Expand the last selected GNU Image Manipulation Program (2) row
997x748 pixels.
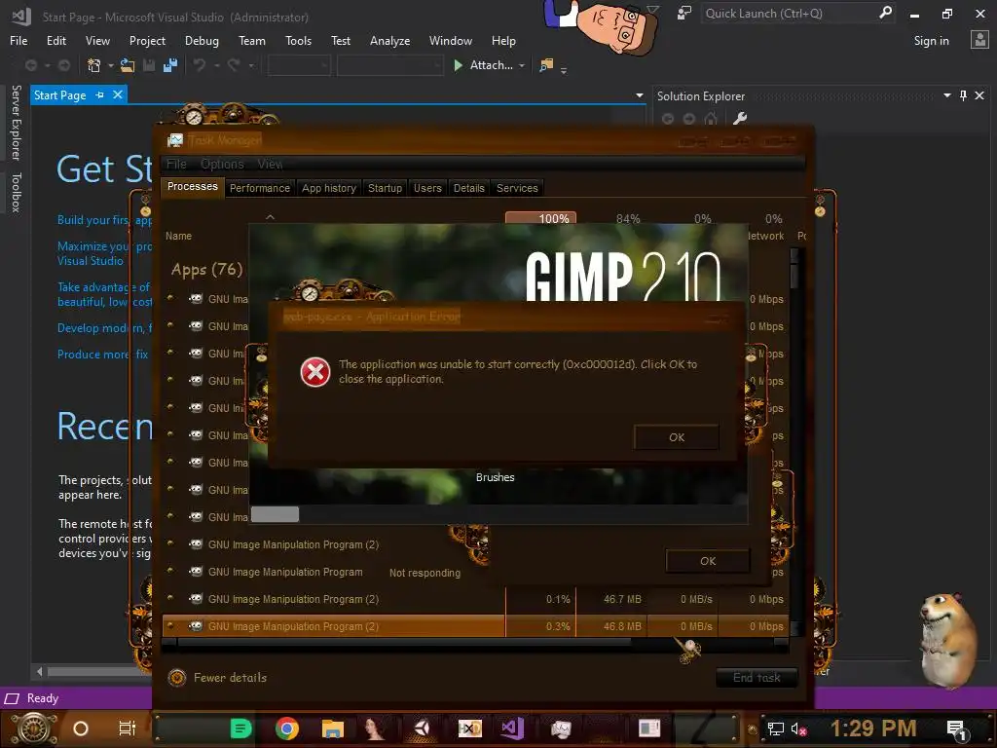[x=170, y=626]
